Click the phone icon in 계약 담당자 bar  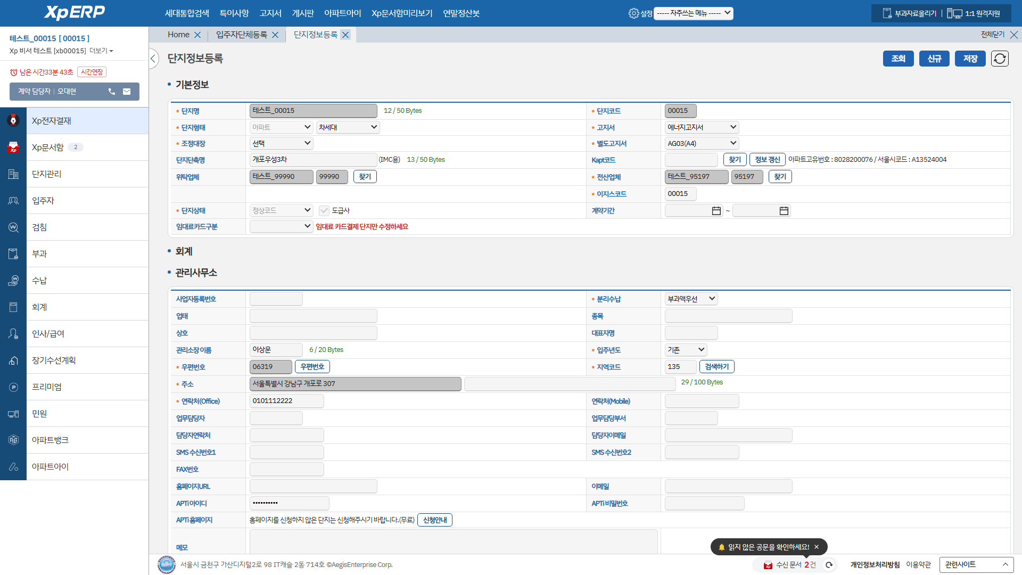[x=112, y=92]
